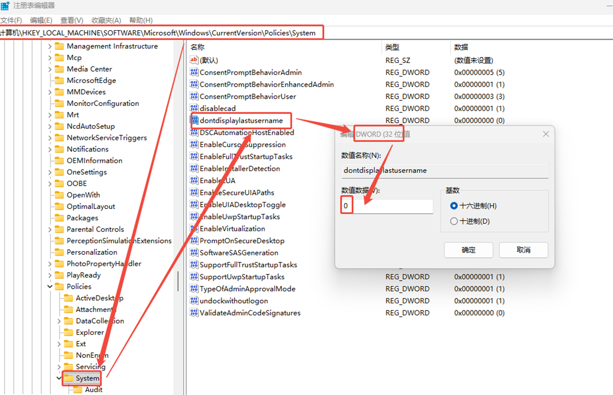
Task: Click the ConsentPromptBehaviorAdmin DWORD value icon
Action: pyautogui.click(x=194, y=72)
